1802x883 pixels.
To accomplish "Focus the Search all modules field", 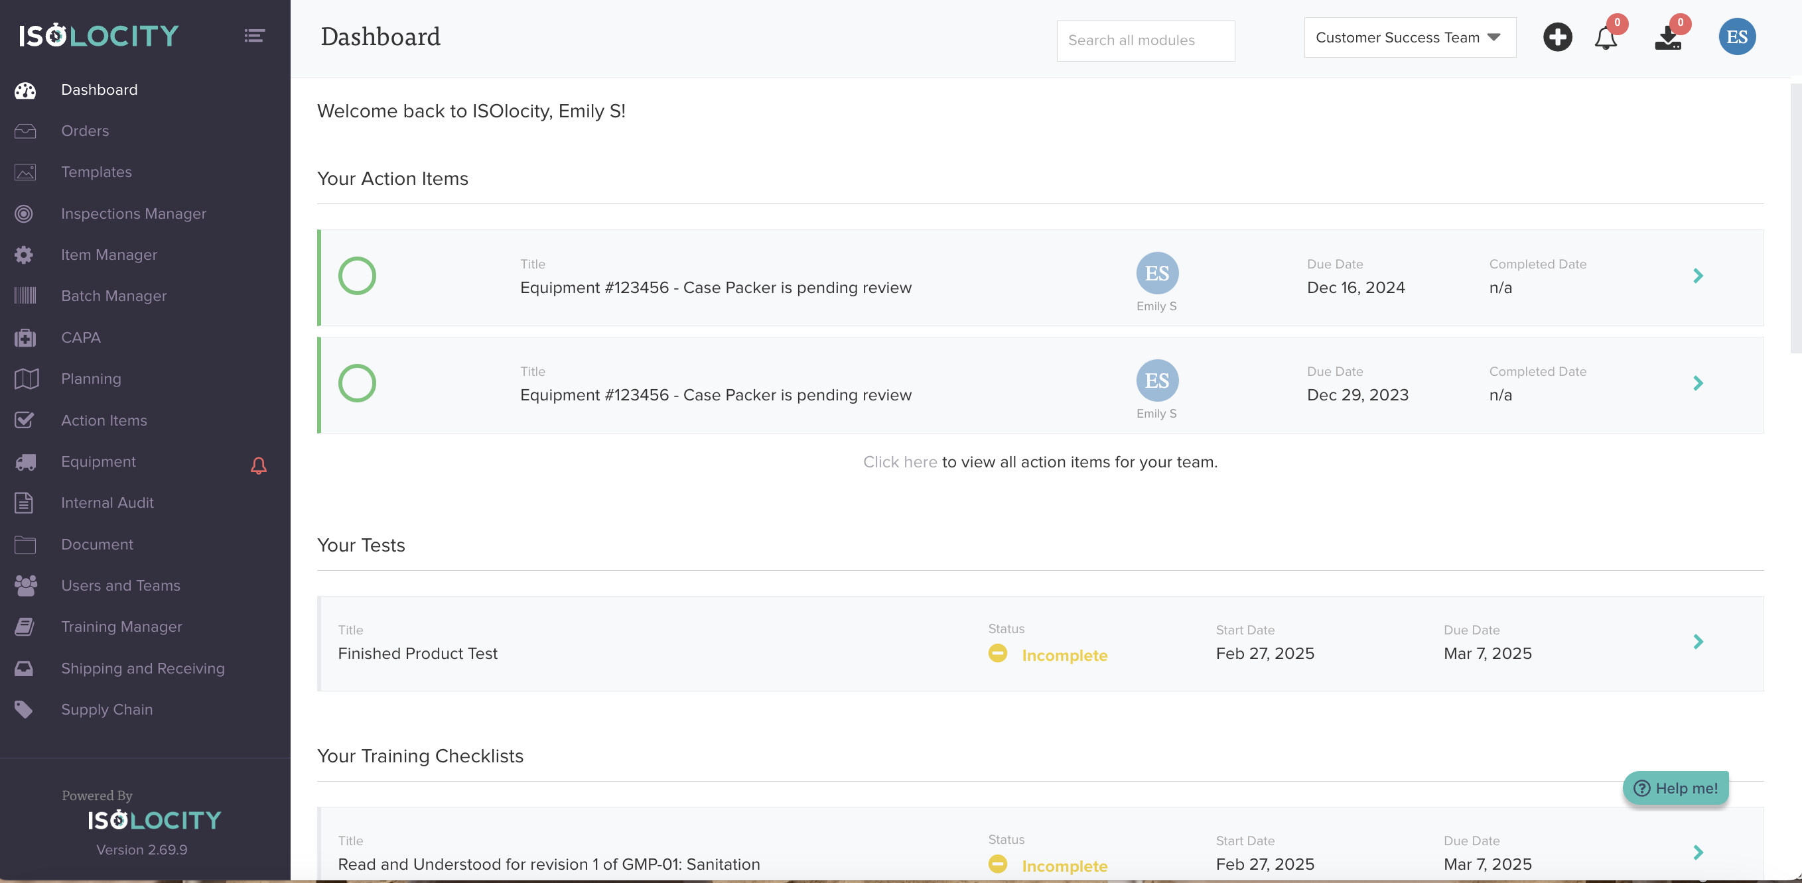I will pyautogui.click(x=1145, y=40).
